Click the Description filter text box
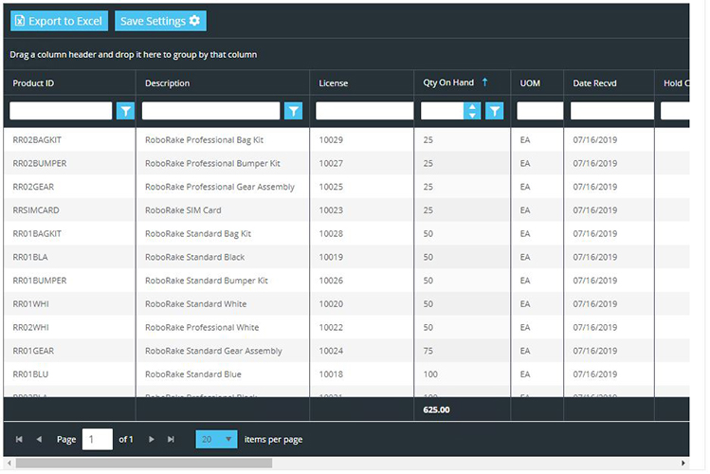The height and width of the screenshot is (474, 710). (x=211, y=111)
